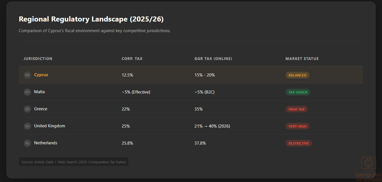
Task: Click the RESTRICTIVE status badge
Action: (299, 143)
